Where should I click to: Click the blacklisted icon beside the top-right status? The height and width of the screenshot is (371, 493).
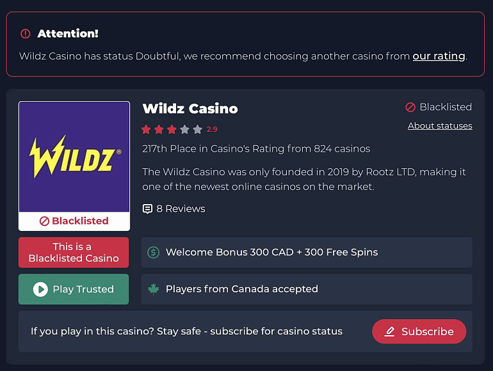(x=410, y=107)
